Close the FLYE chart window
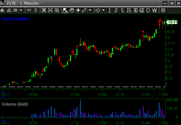Image resolution: width=181 pixels, height=125 pixels. (x=178, y=3)
